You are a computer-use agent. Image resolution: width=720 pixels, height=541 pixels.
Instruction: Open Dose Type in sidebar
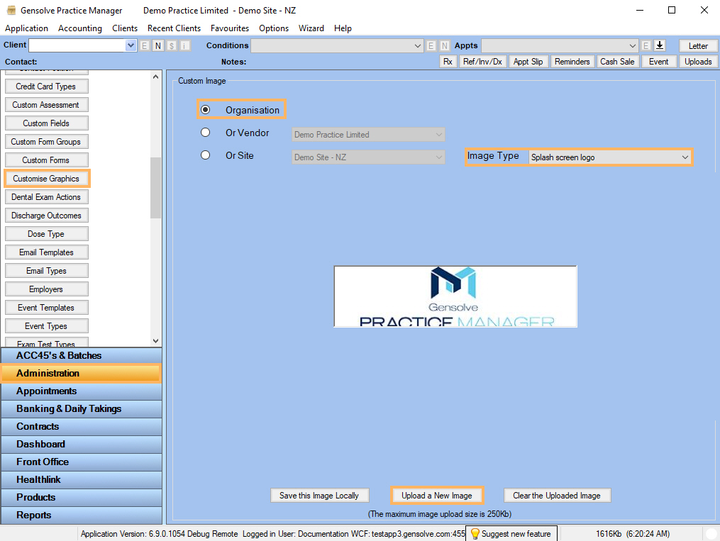click(x=46, y=233)
